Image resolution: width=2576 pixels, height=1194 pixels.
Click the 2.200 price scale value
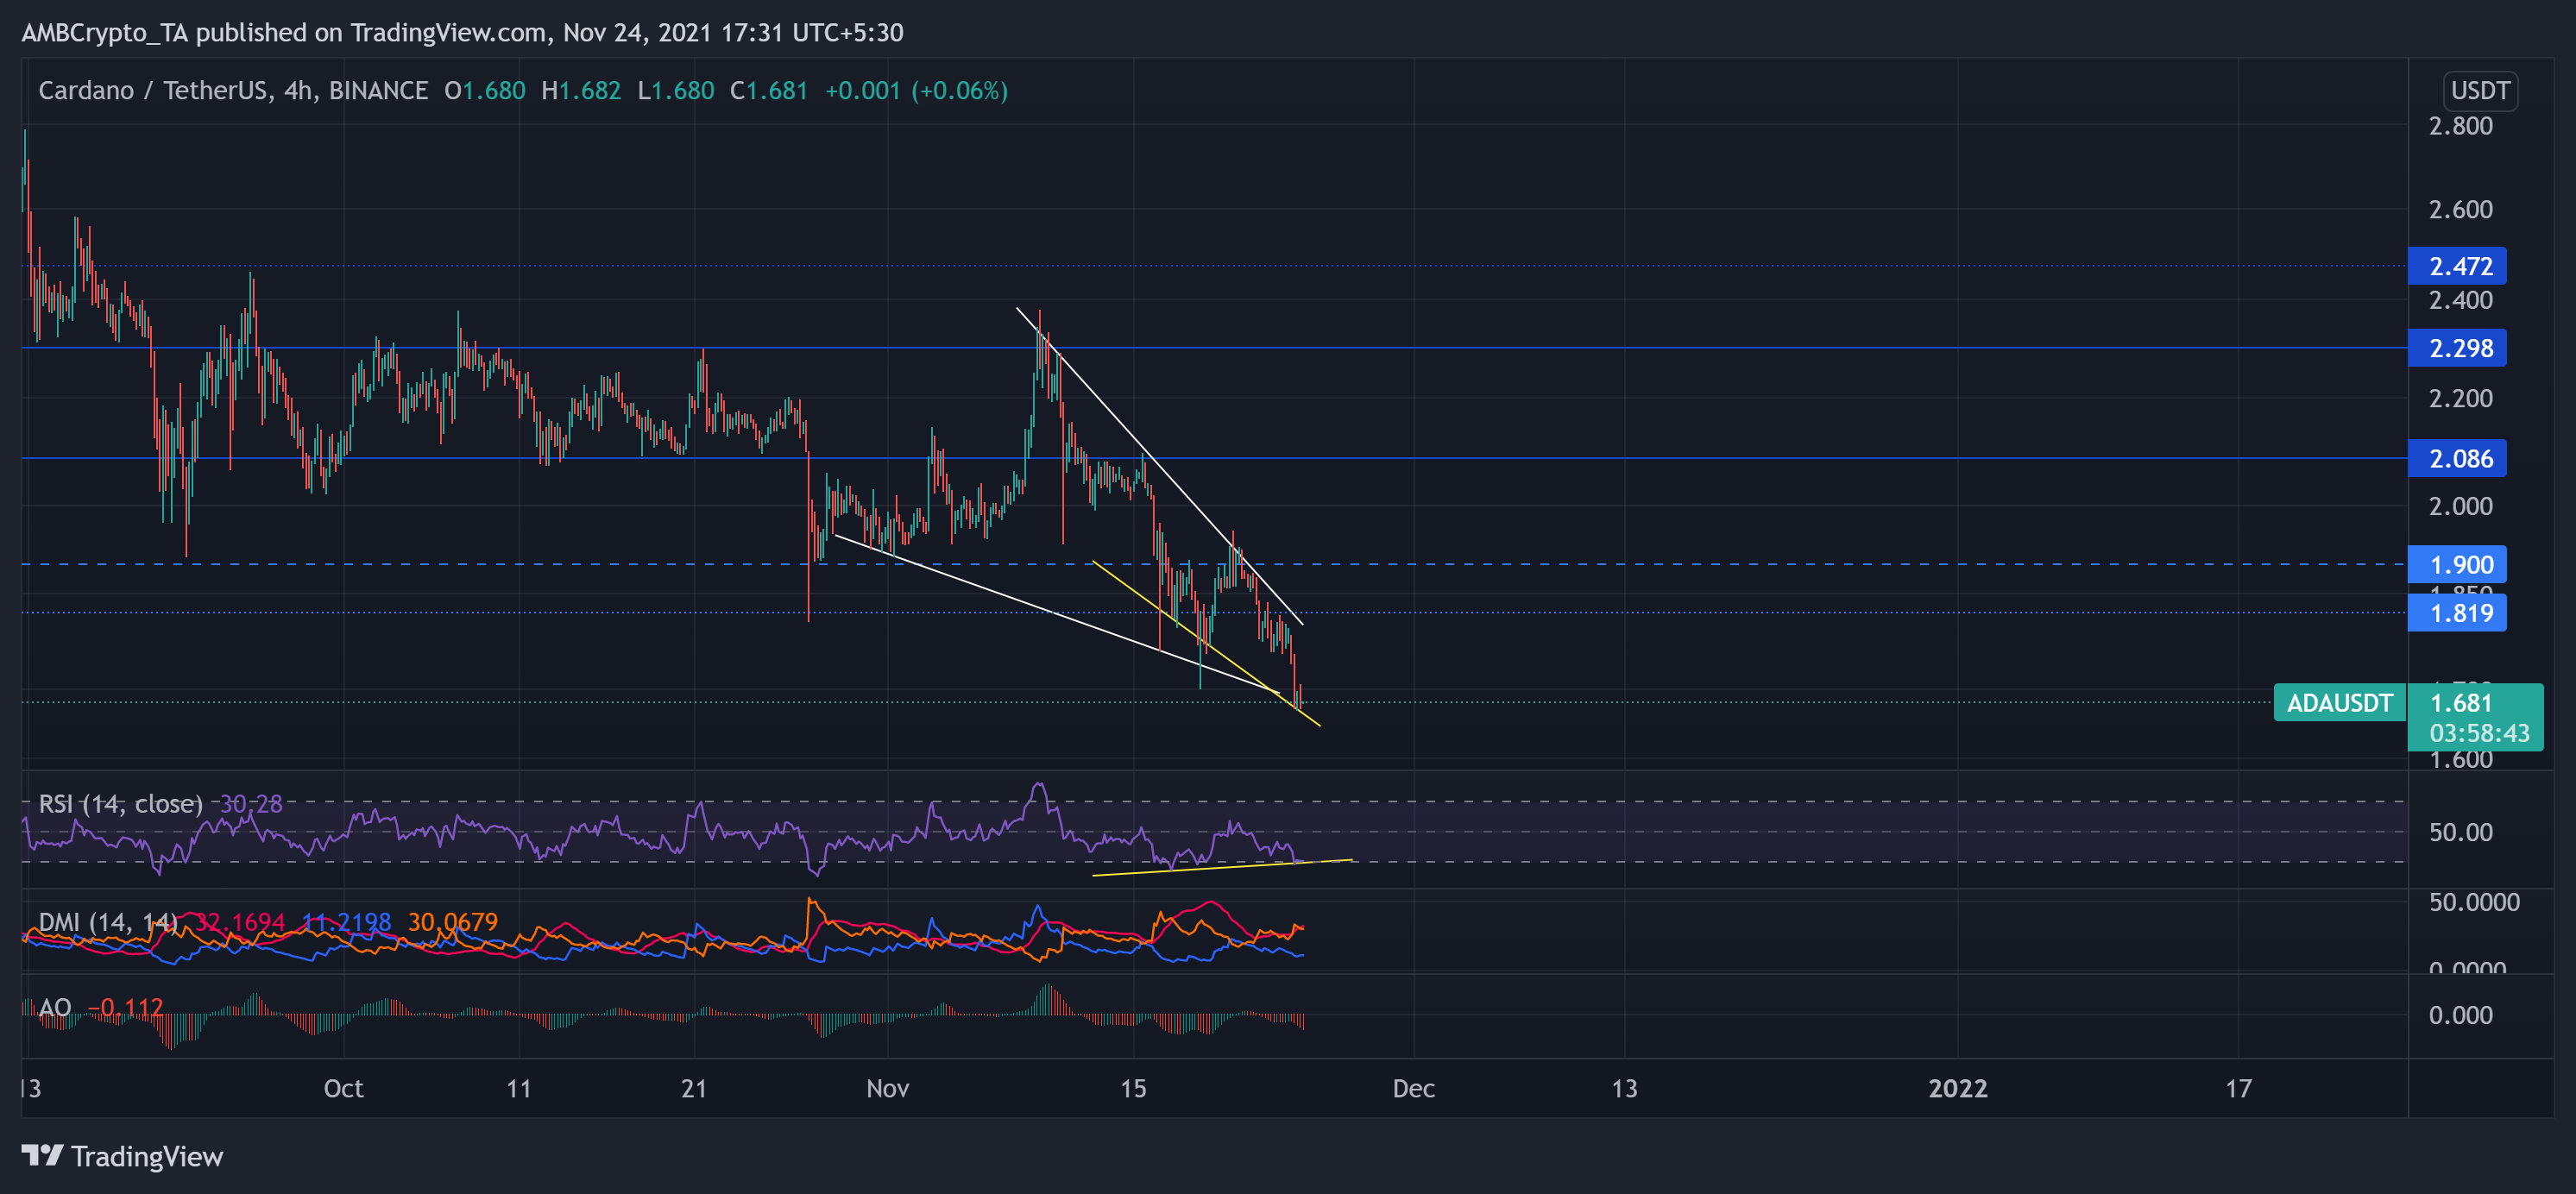pyautogui.click(x=2460, y=398)
